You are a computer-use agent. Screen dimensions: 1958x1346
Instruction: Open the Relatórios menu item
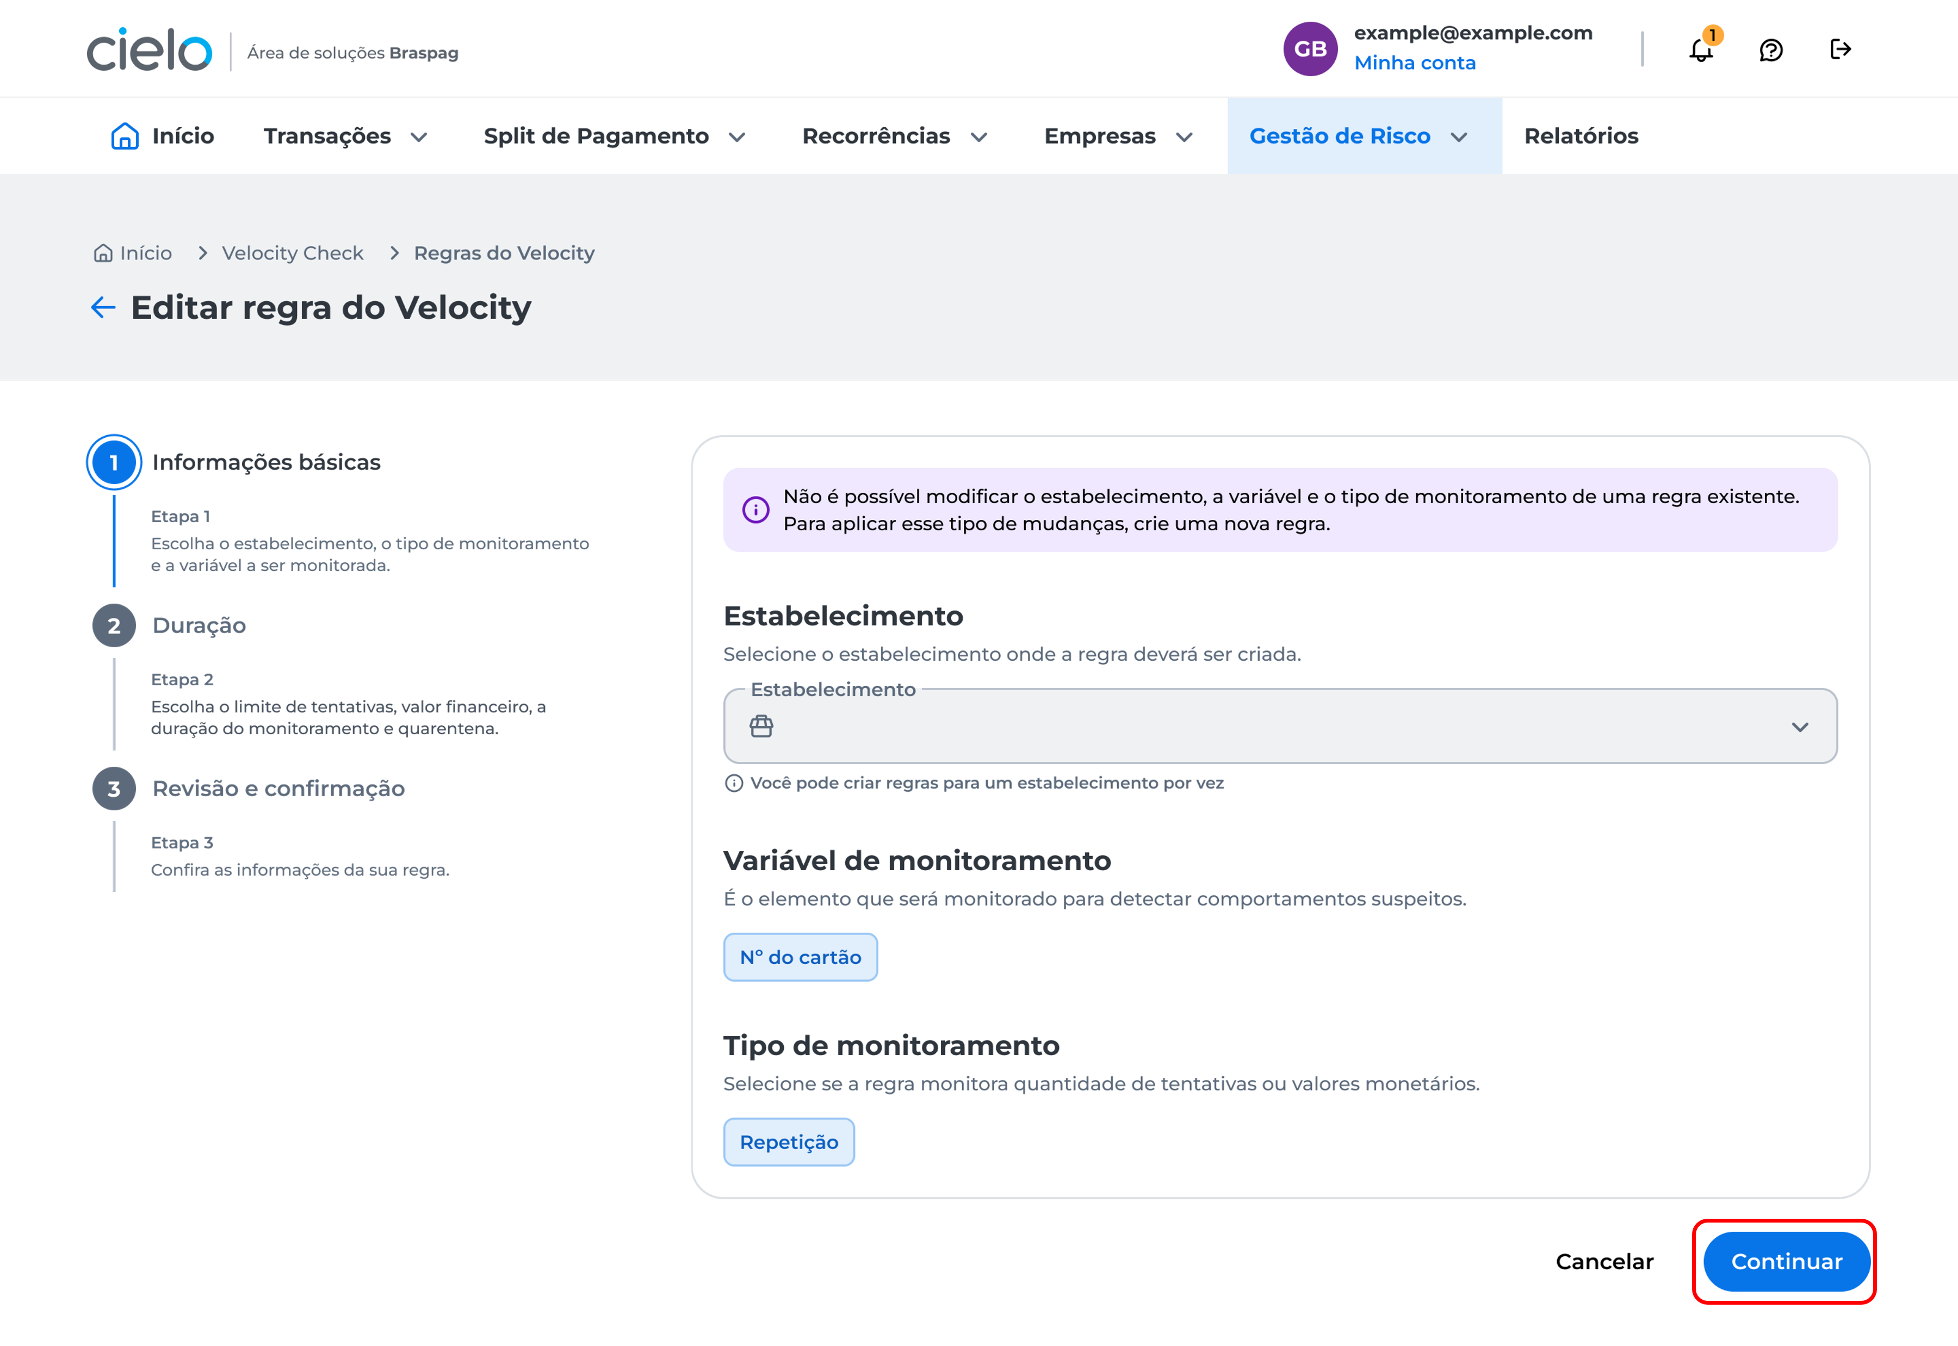pos(1581,136)
